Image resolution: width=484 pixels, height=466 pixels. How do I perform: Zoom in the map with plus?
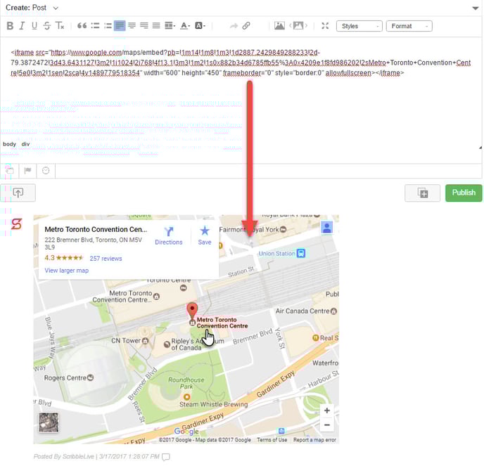tap(327, 410)
